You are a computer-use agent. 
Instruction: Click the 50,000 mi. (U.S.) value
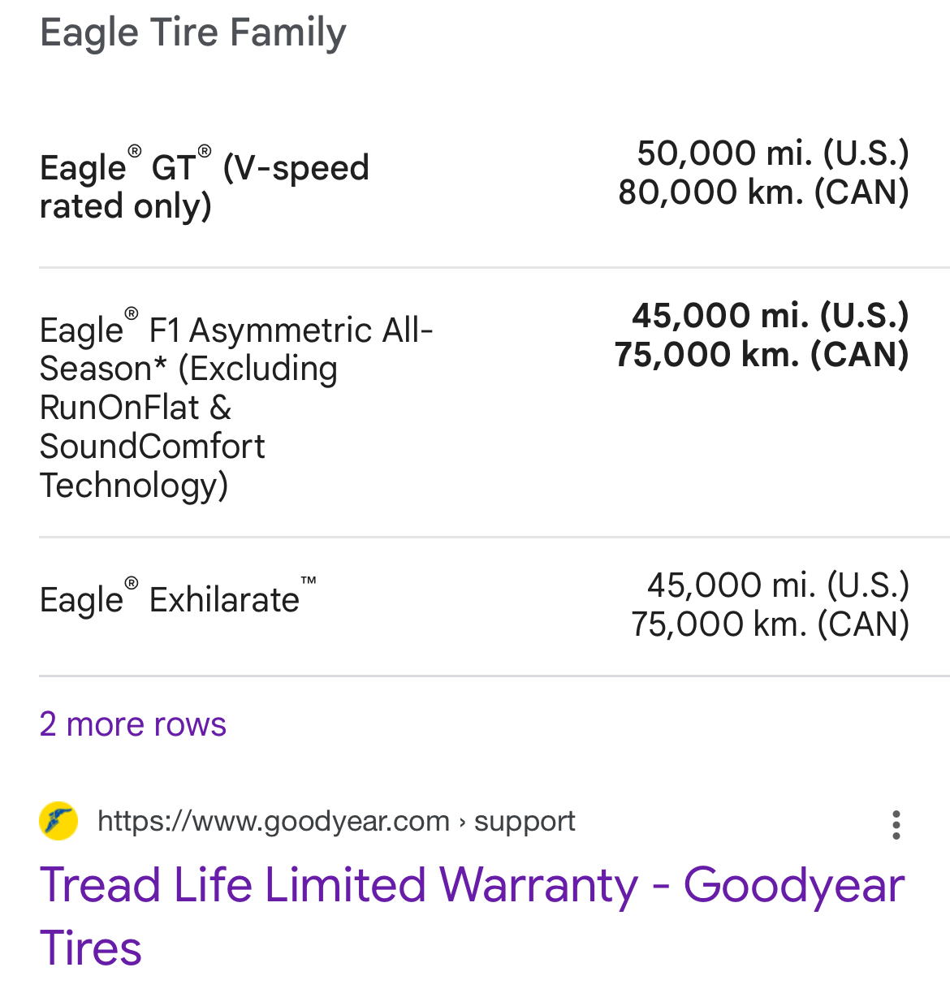pyautogui.click(x=772, y=153)
